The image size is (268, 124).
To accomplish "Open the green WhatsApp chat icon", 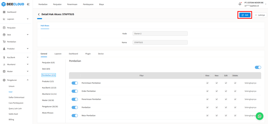I will click(259, 116).
